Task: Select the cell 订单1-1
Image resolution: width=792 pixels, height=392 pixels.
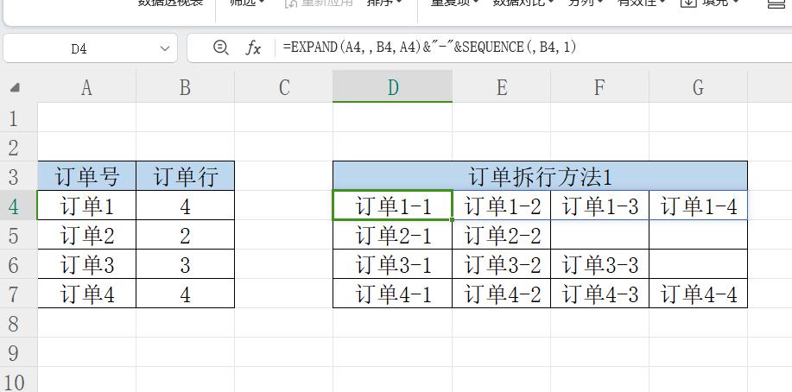Action: [x=392, y=205]
